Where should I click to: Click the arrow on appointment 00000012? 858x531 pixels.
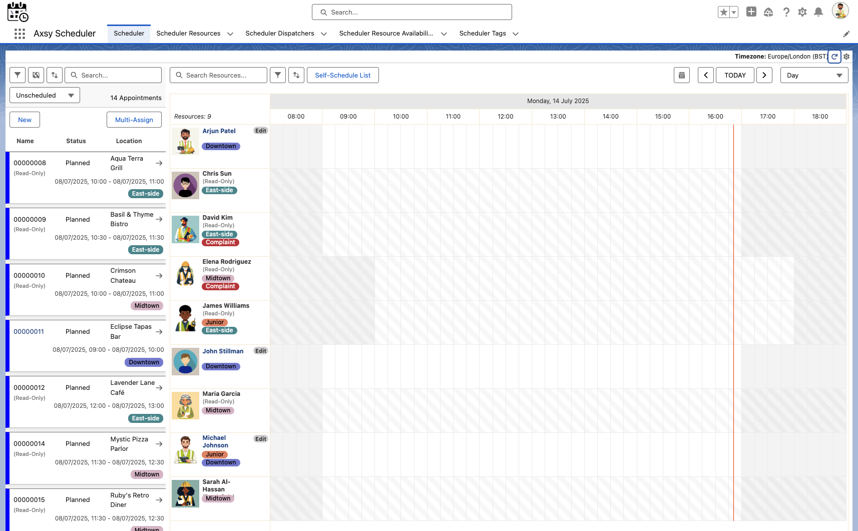click(159, 388)
